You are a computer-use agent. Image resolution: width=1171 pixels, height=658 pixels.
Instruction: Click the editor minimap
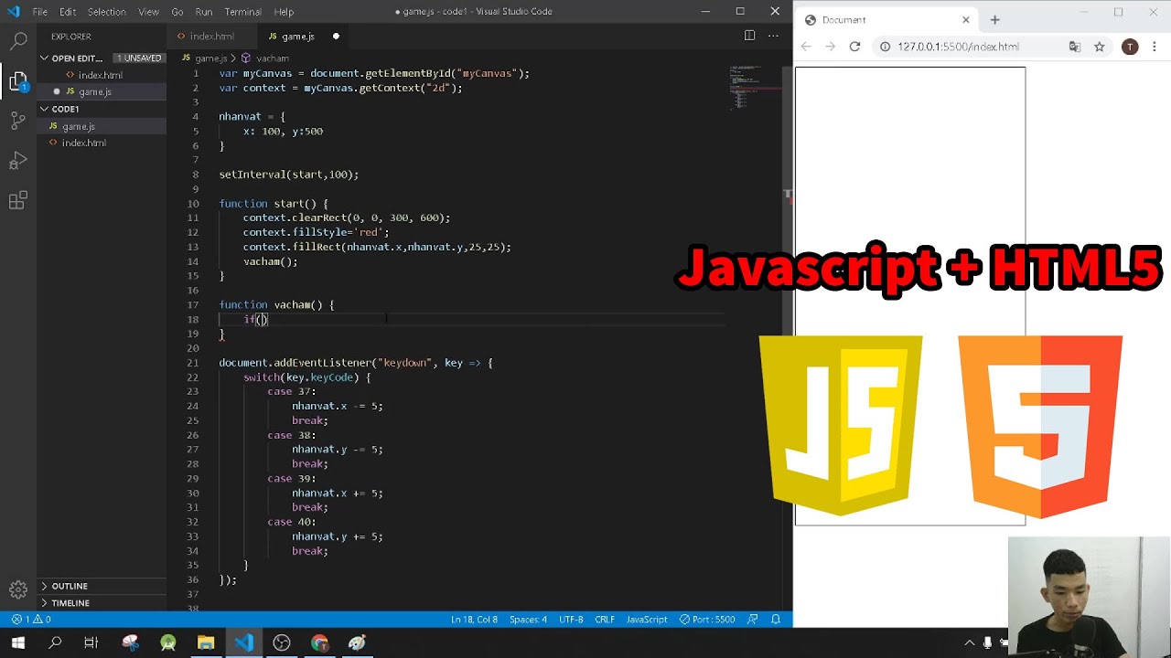click(754, 87)
